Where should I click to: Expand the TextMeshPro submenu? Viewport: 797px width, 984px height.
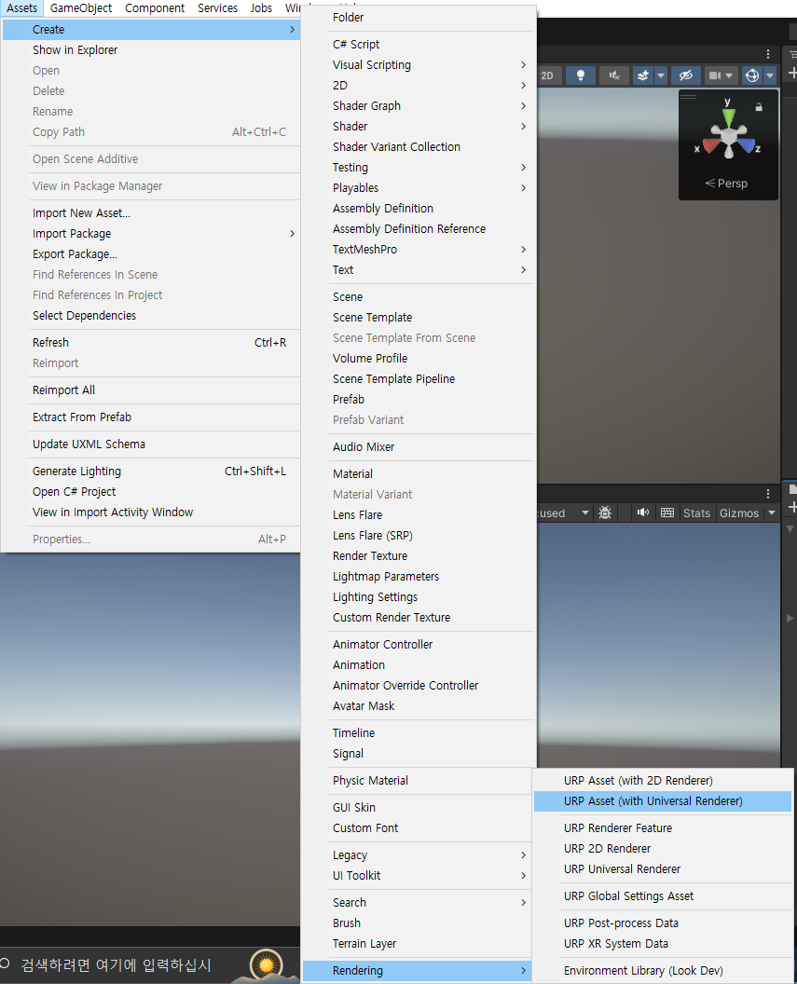[419, 249]
